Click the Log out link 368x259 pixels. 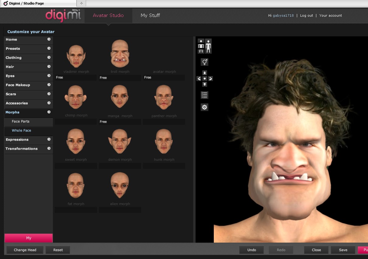point(307,15)
